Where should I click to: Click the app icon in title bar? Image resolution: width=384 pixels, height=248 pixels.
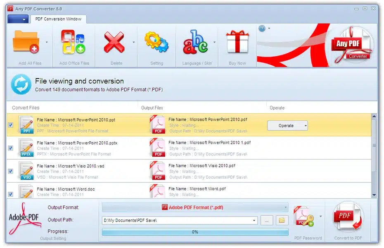click(10, 9)
